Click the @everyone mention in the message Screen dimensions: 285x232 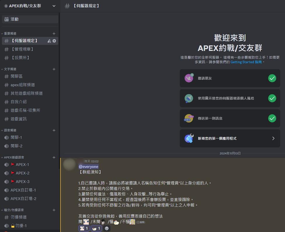pyautogui.click(x=88, y=166)
